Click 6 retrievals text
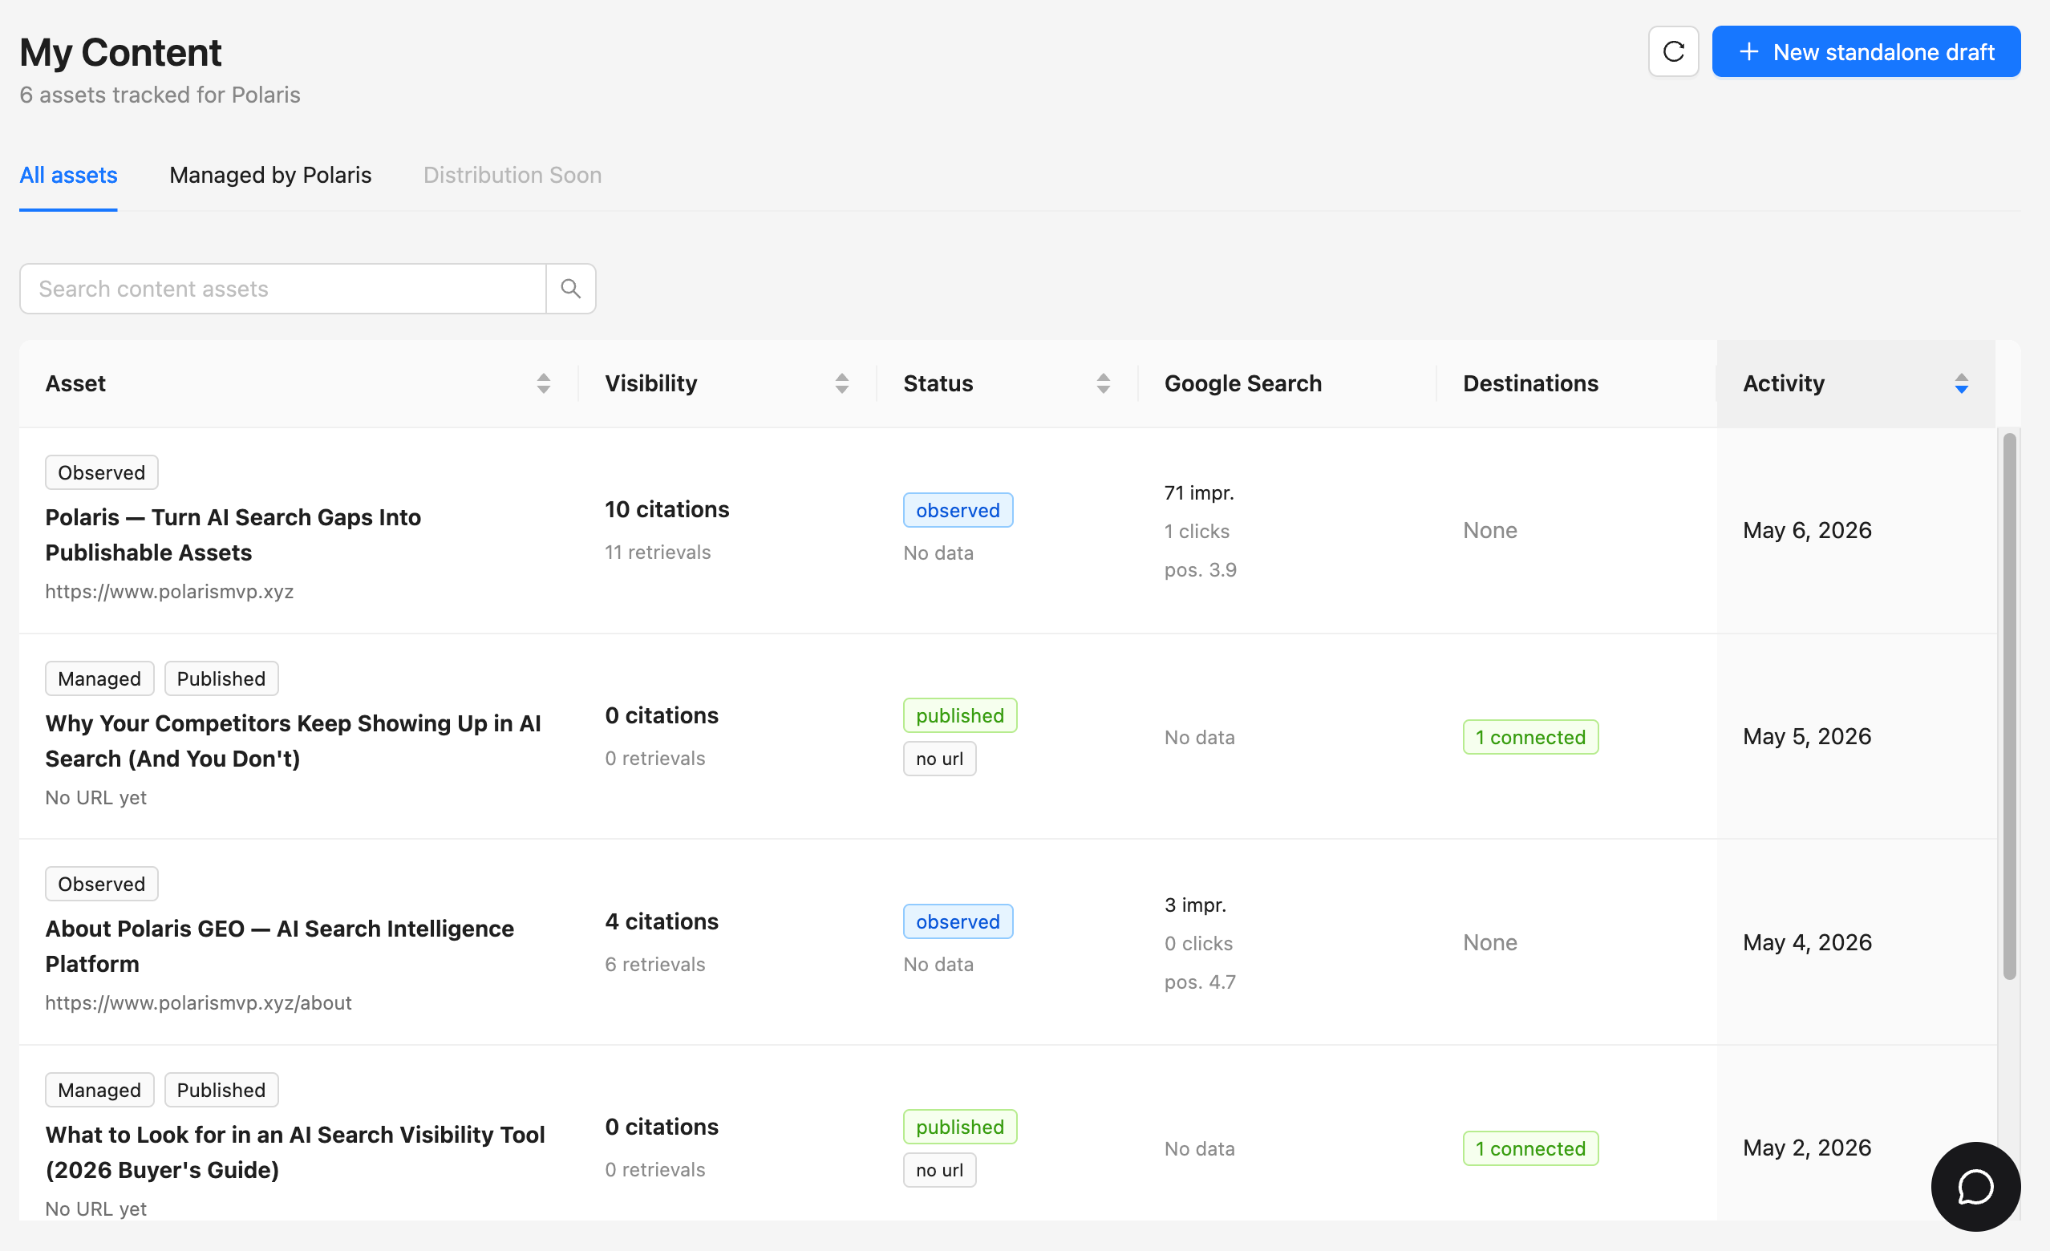Screen dimensions: 2050x1251 coord(655,964)
